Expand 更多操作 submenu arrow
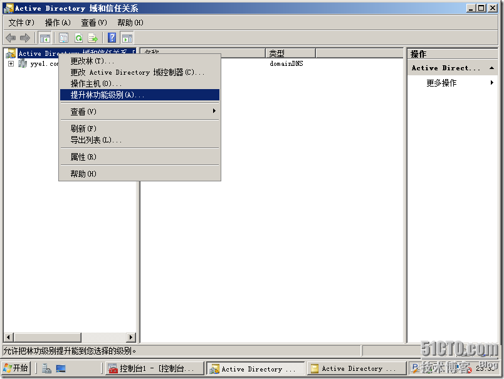Screen dimensions: 504x379 [x=492, y=83]
